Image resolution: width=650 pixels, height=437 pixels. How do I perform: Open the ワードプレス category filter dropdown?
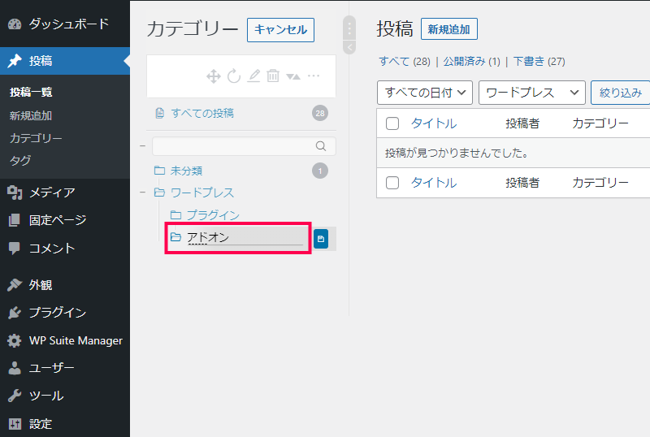tap(532, 93)
